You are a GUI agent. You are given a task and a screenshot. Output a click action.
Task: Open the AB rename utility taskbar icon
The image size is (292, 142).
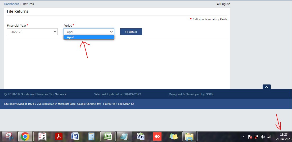(141, 137)
